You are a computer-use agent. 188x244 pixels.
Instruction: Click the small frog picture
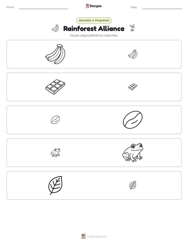pos(55,153)
